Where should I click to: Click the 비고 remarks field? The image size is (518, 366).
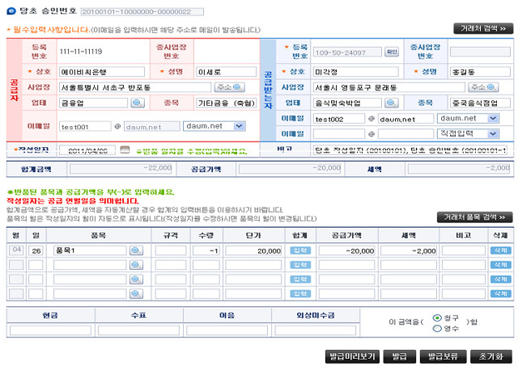[410, 150]
